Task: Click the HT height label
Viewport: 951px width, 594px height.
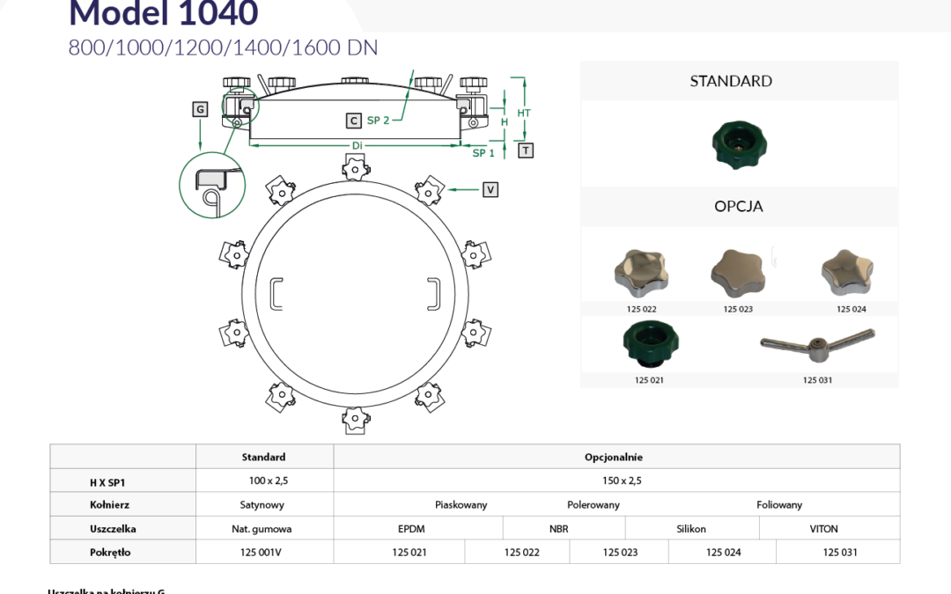Action: point(524,113)
